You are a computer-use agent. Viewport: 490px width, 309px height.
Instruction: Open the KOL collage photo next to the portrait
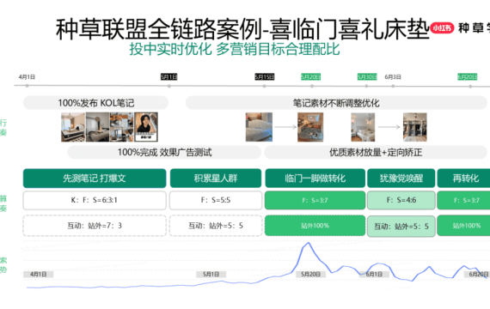click(121, 127)
